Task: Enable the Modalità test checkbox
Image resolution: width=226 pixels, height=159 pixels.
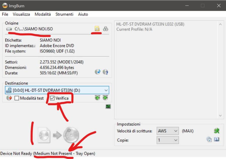Action: (17, 98)
